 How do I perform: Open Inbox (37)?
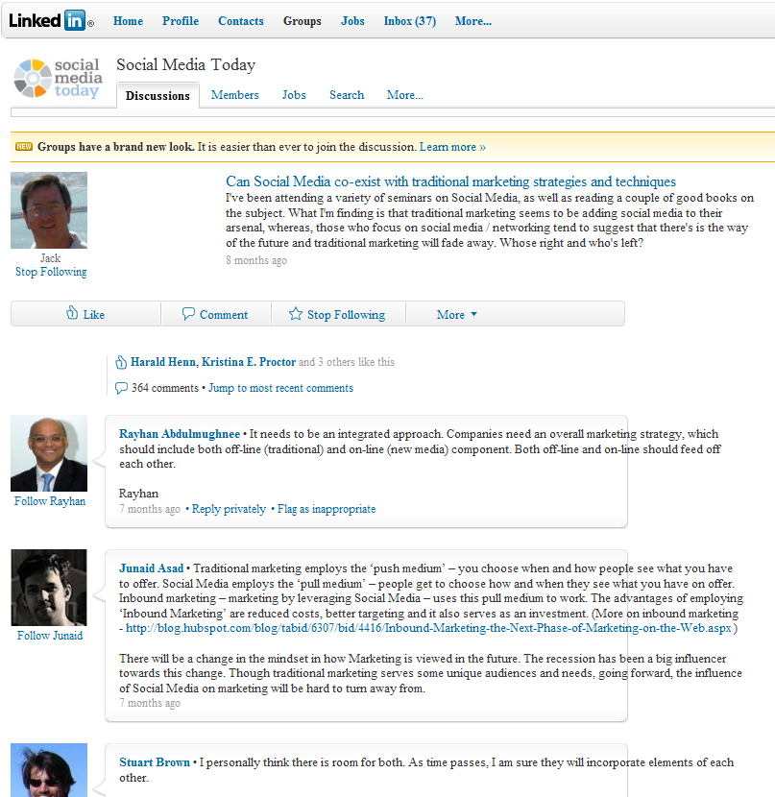pos(410,21)
